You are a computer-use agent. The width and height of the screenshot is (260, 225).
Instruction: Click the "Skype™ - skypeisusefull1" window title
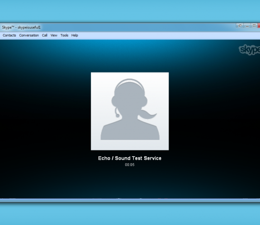click(21, 27)
